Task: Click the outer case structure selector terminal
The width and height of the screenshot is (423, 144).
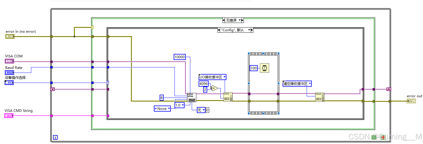Action: (x=92, y=28)
